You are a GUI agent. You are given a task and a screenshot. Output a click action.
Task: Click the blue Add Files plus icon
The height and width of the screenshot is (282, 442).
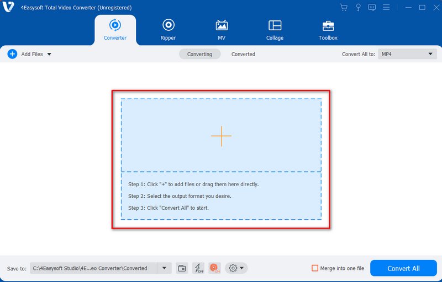click(12, 54)
